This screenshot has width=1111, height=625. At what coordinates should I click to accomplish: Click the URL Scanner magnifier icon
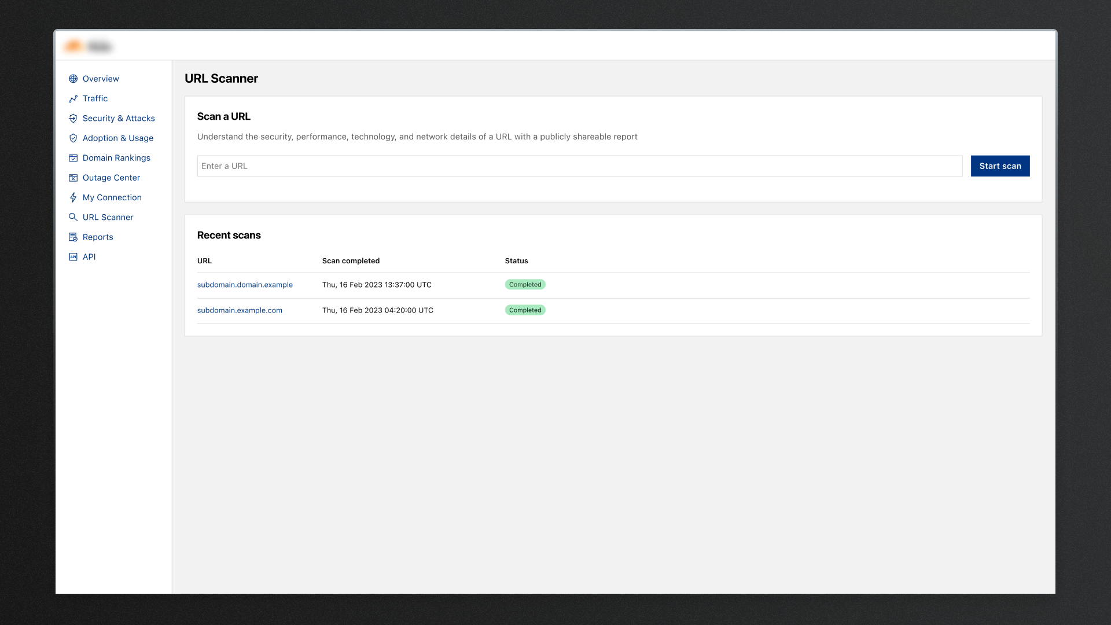point(73,217)
